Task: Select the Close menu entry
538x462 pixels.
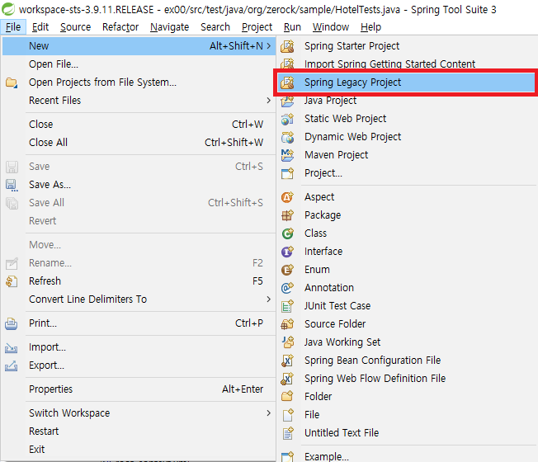Action: point(139,124)
